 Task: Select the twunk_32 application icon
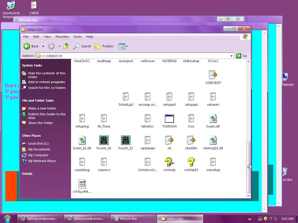tap(126, 140)
